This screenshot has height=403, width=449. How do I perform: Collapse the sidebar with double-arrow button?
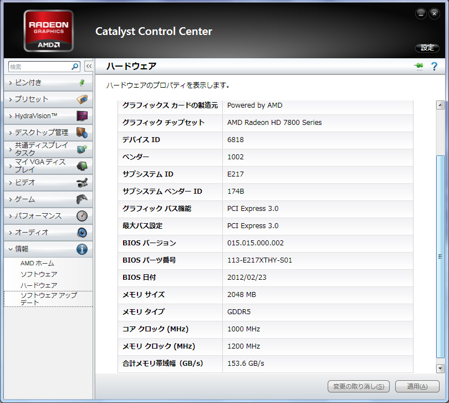click(89, 66)
